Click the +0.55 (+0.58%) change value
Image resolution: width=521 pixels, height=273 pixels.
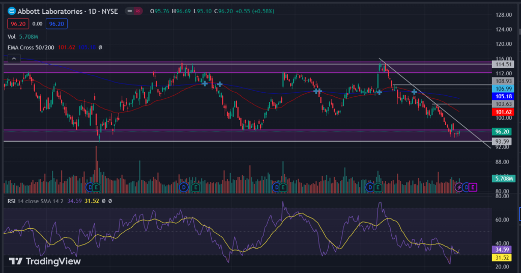(255, 11)
